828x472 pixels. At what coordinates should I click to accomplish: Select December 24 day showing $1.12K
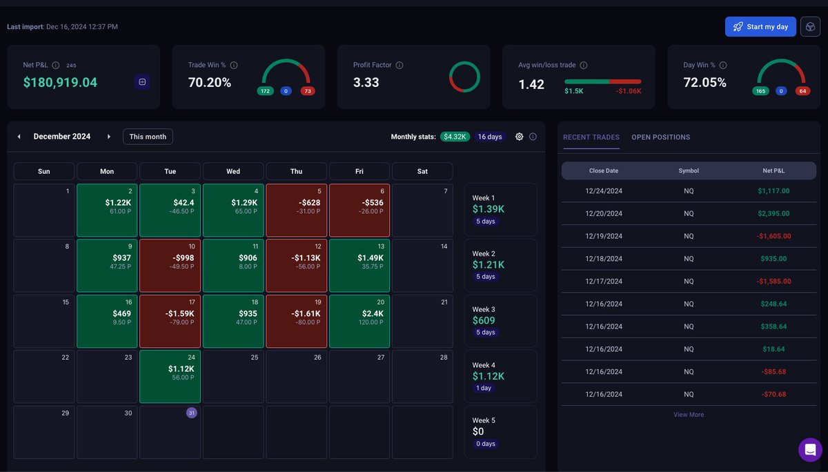[x=170, y=377]
